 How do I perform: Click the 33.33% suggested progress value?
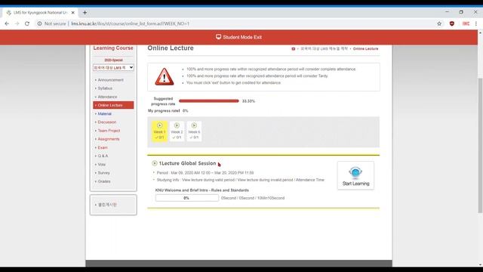[x=248, y=101]
